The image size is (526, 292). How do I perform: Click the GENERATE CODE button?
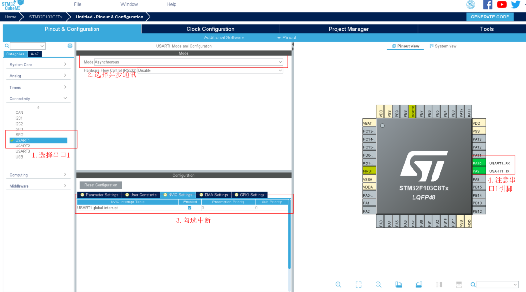tap(490, 17)
